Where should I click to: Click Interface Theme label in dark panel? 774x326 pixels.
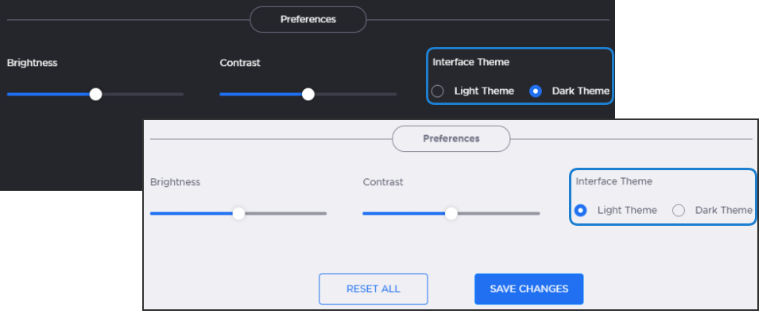tap(471, 62)
